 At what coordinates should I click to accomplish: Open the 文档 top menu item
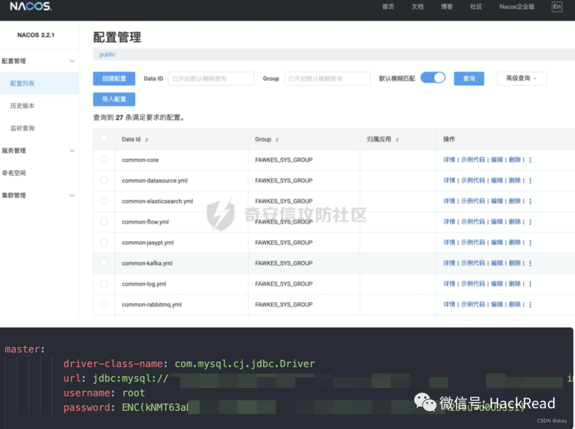417,6
